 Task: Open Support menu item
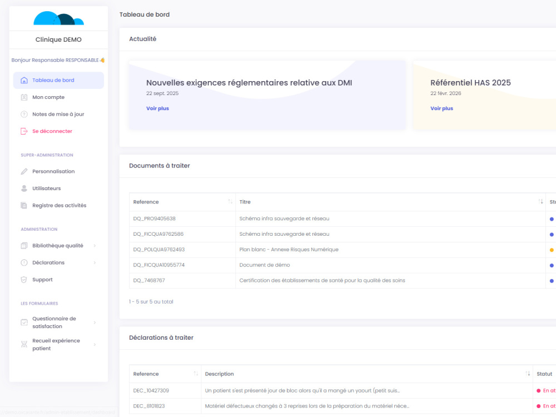click(x=58, y=280)
